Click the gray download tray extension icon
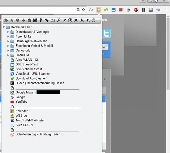Screen dimensions: 170x153 point(151,10)
